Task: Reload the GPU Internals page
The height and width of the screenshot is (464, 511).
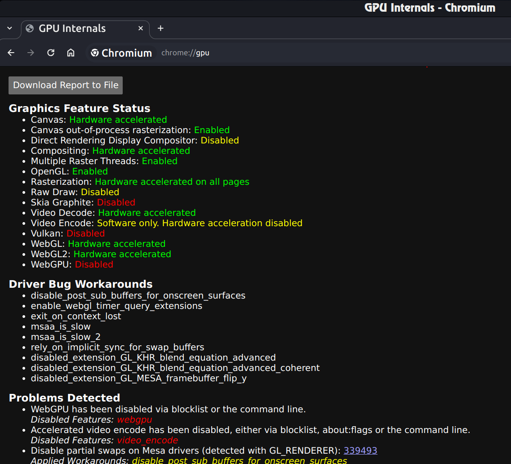Action: click(x=51, y=53)
